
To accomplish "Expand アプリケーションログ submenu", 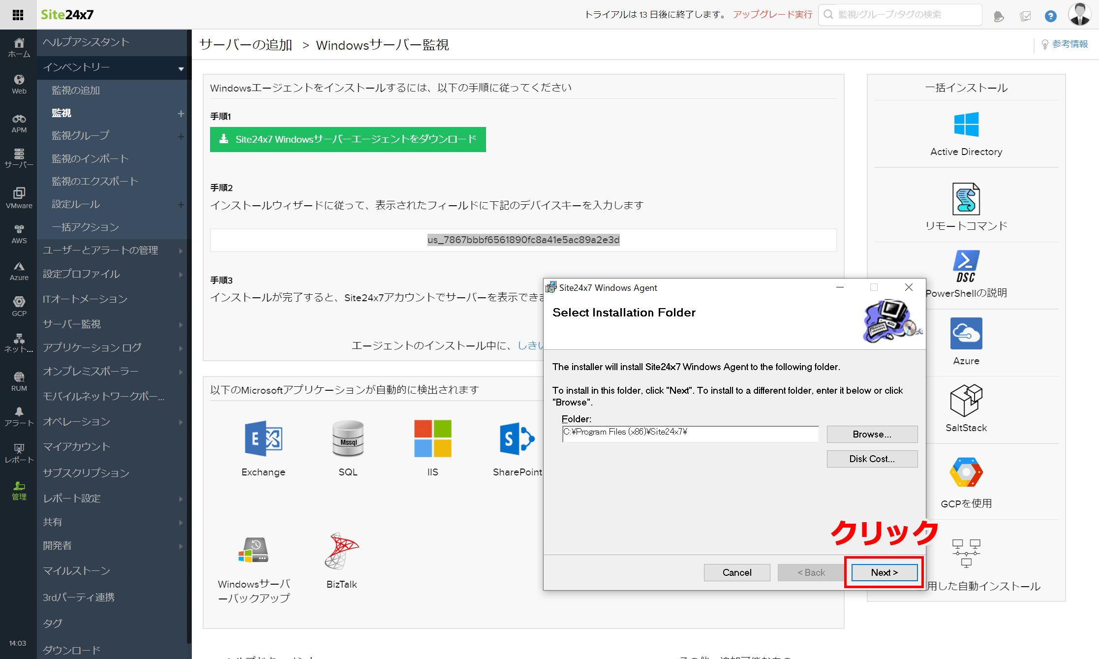I will (x=181, y=348).
